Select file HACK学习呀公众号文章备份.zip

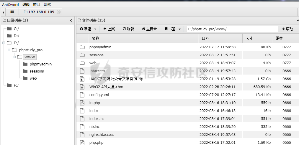coord(116,79)
